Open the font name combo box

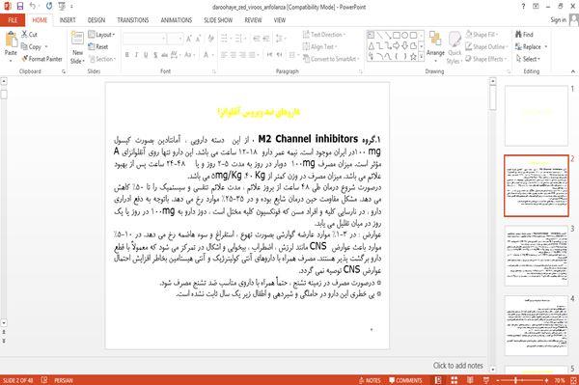[x=145, y=39]
